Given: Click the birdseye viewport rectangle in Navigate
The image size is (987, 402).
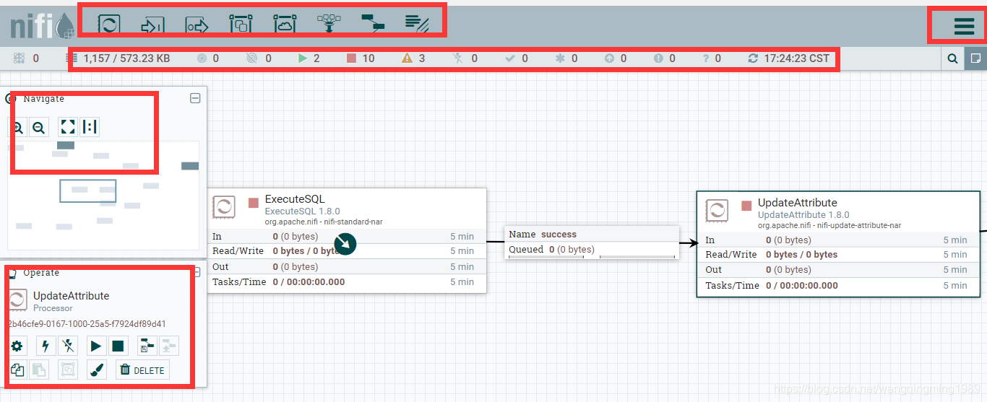Looking at the screenshot, I should click(87, 191).
